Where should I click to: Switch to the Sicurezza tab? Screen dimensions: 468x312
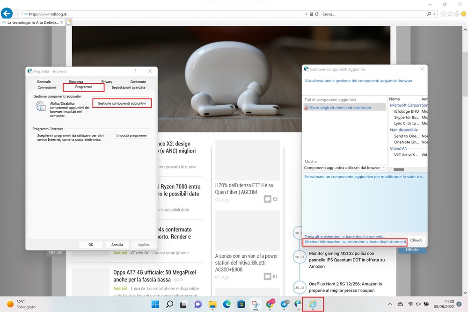(x=76, y=82)
